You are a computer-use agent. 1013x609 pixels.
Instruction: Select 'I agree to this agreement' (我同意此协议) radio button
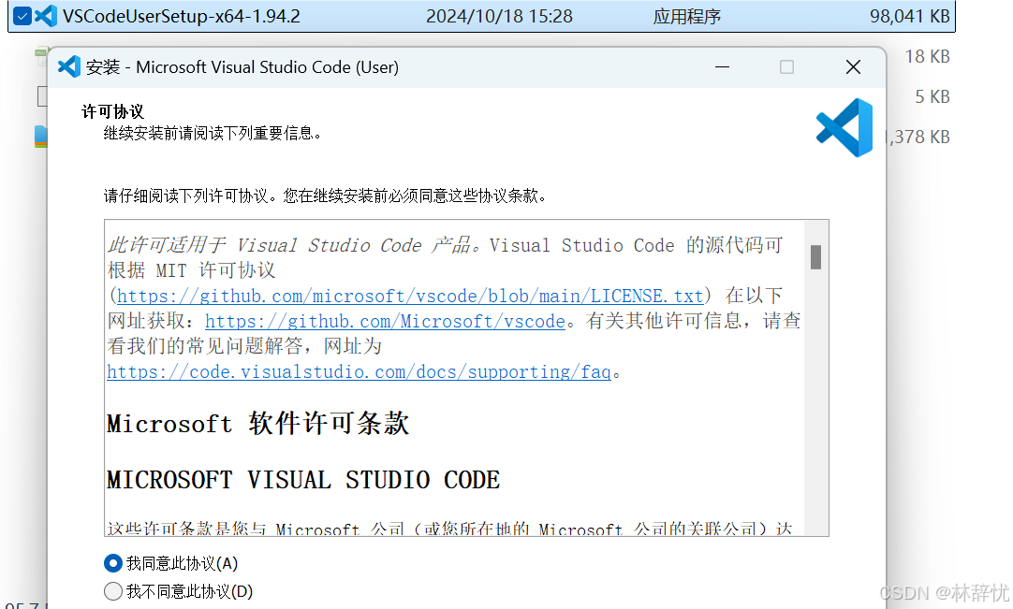coord(113,563)
